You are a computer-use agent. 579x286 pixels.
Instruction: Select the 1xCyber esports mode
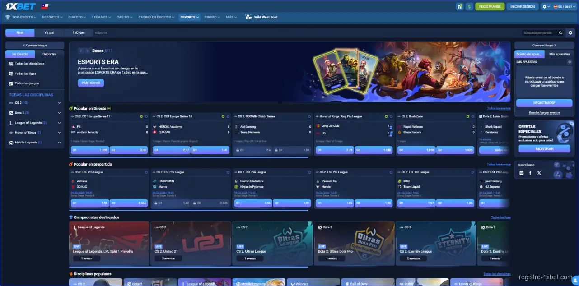[78, 32]
